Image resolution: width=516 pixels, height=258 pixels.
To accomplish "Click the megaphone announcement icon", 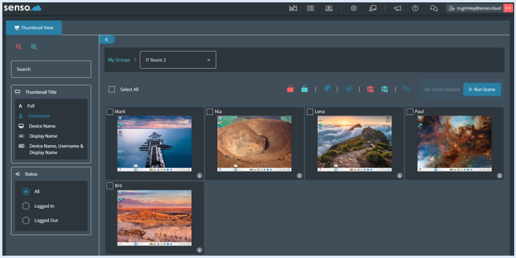I will click(397, 8).
